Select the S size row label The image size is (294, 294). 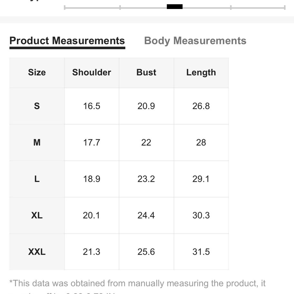(x=37, y=106)
